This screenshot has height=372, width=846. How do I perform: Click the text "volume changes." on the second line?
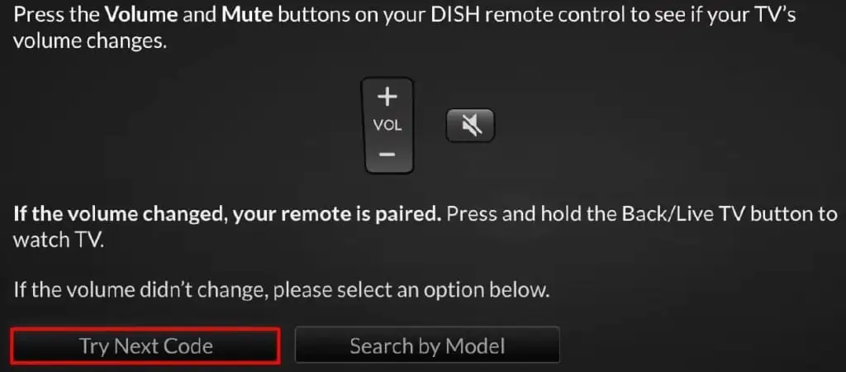coord(89,42)
